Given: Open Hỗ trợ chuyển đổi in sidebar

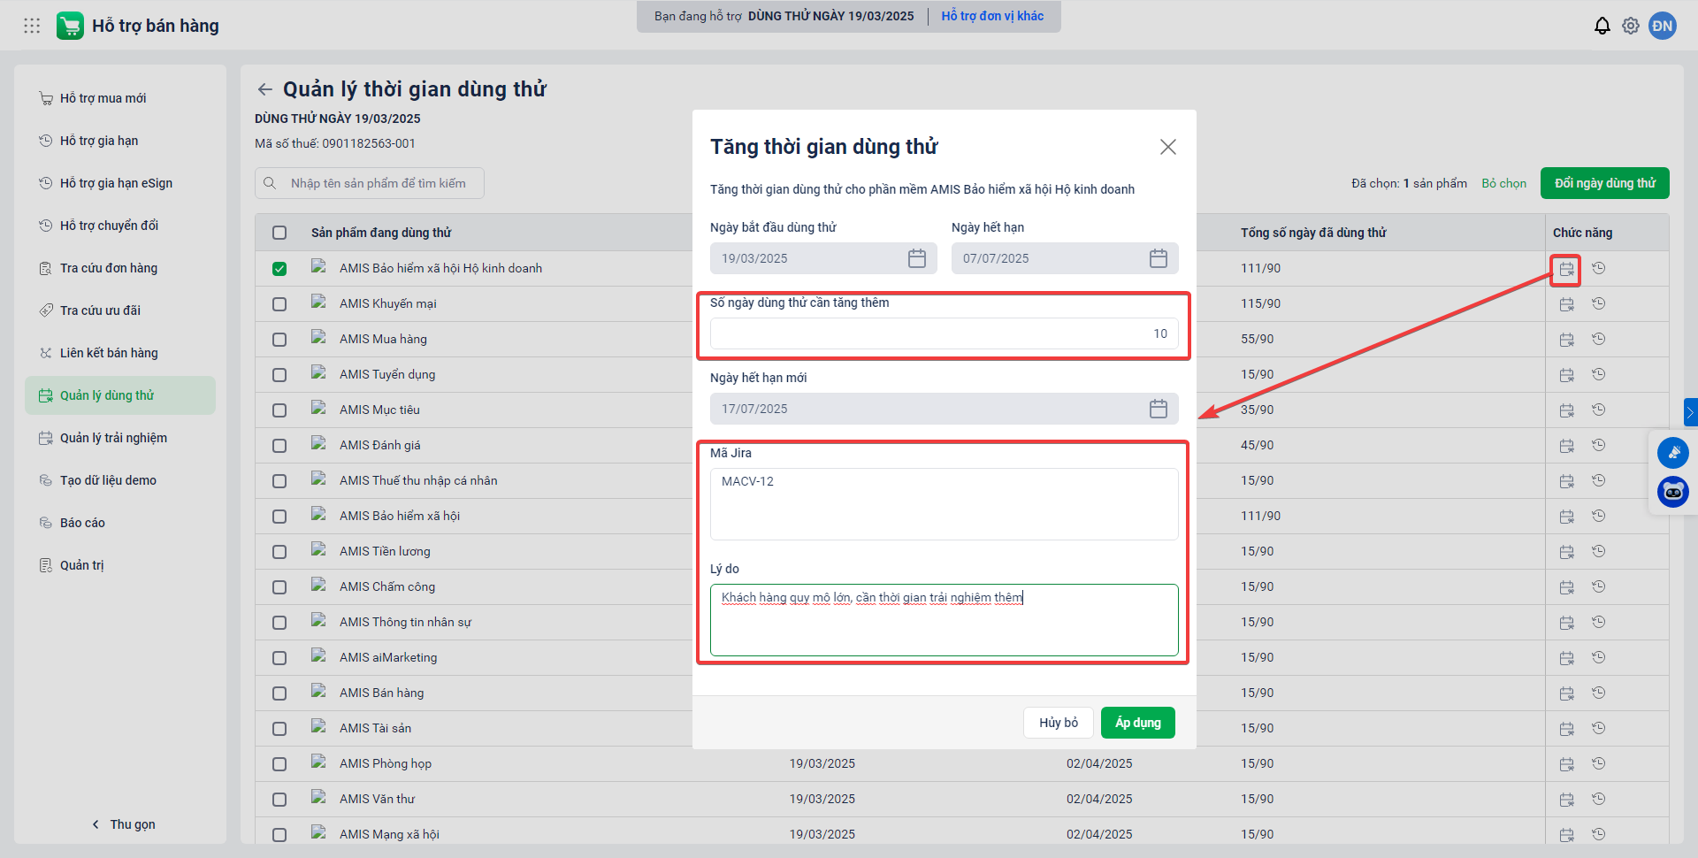Looking at the screenshot, I should click(120, 226).
